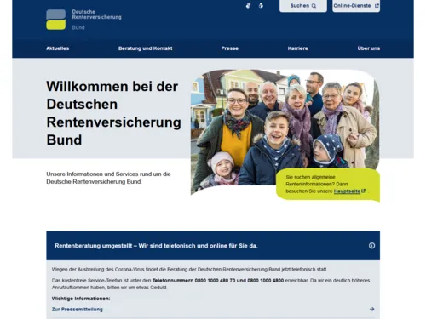Click the Rentenberatung umgestellt banner heading

pos(156,246)
